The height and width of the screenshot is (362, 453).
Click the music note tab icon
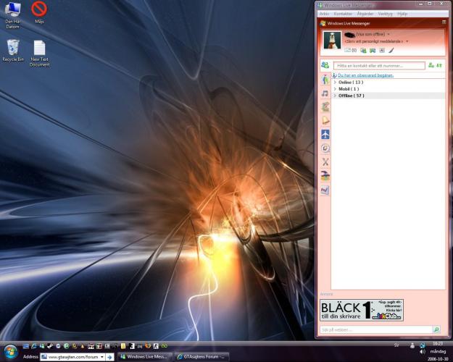(325, 93)
